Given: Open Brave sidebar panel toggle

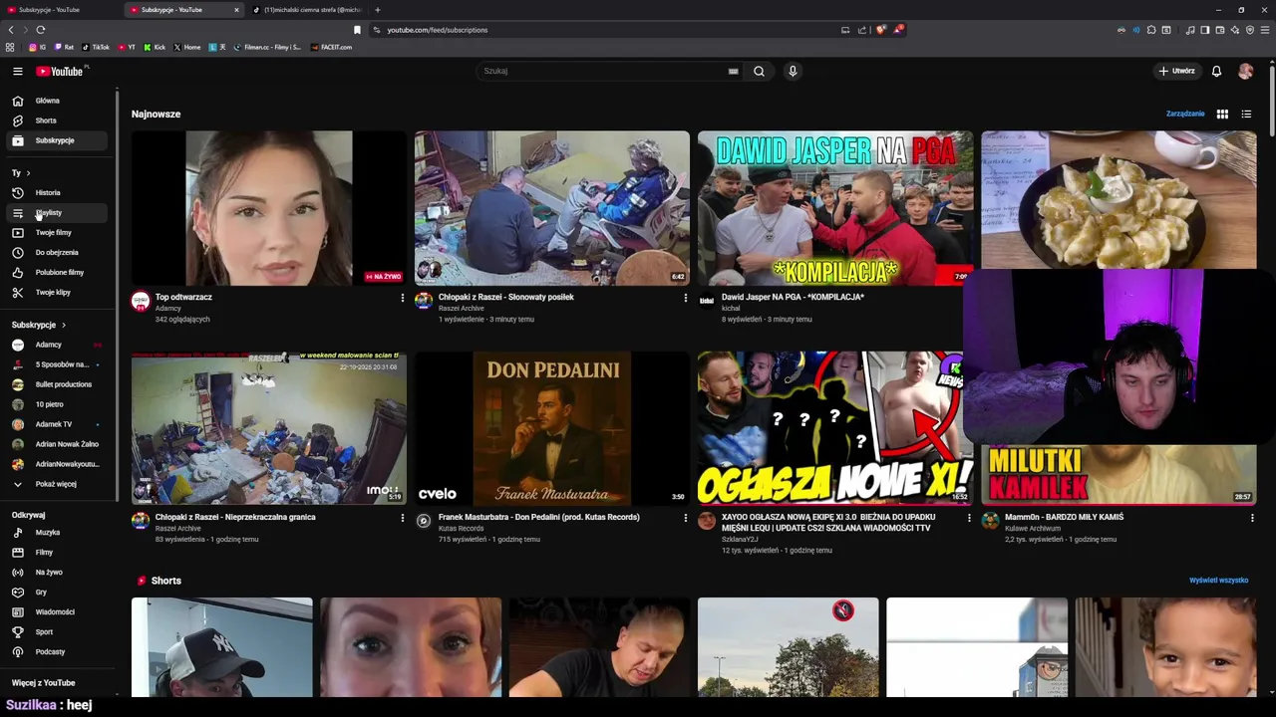Looking at the screenshot, I should pyautogui.click(x=1204, y=30).
